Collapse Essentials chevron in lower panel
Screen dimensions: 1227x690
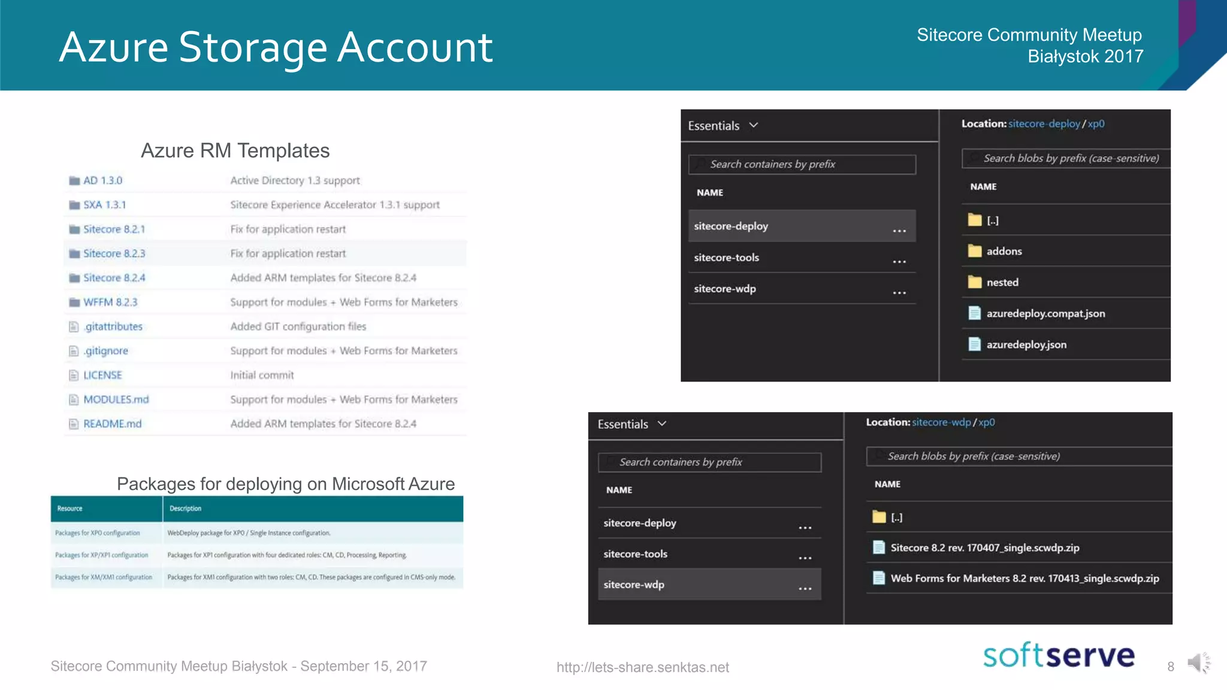662,423
